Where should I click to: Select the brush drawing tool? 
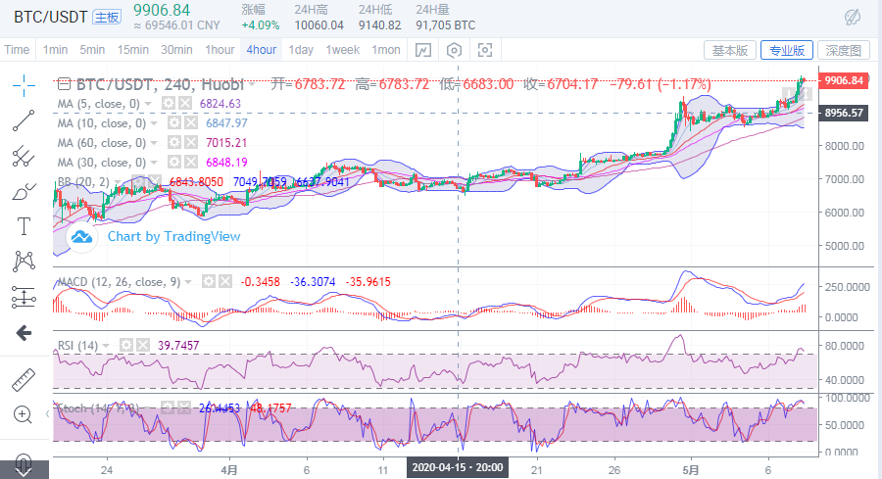(x=24, y=192)
